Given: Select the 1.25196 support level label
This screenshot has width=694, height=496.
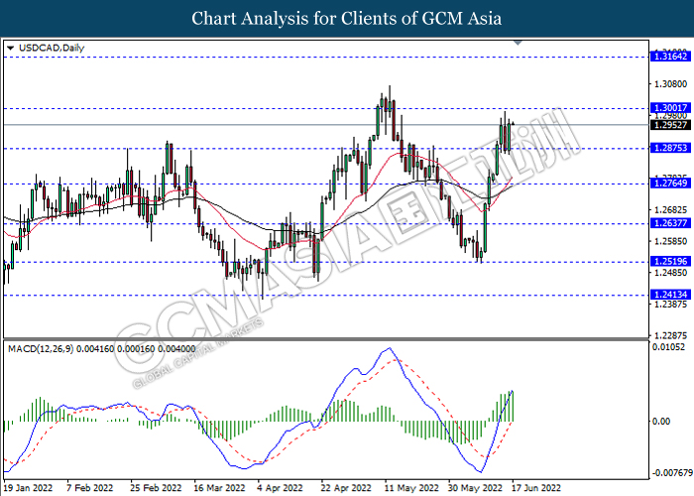Looking at the screenshot, I should tap(670, 261).
